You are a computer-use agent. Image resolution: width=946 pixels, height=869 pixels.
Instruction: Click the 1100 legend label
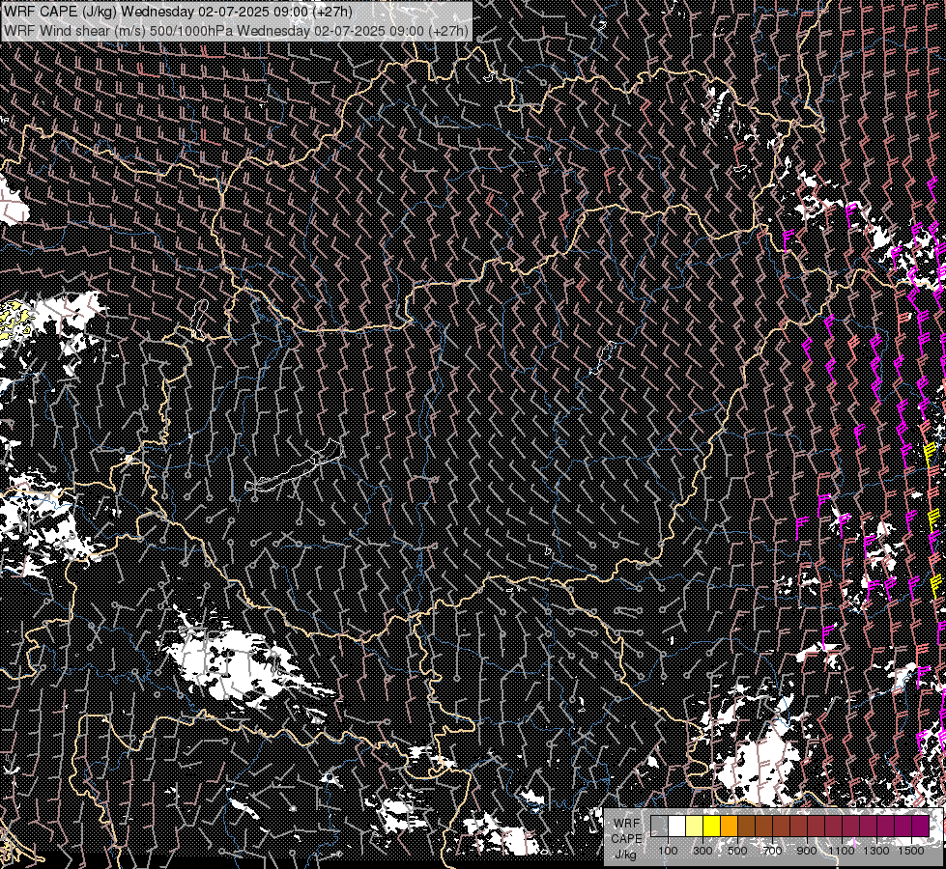(842, 851)
